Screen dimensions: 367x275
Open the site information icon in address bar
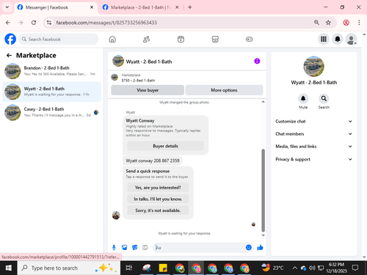(49, 23)
